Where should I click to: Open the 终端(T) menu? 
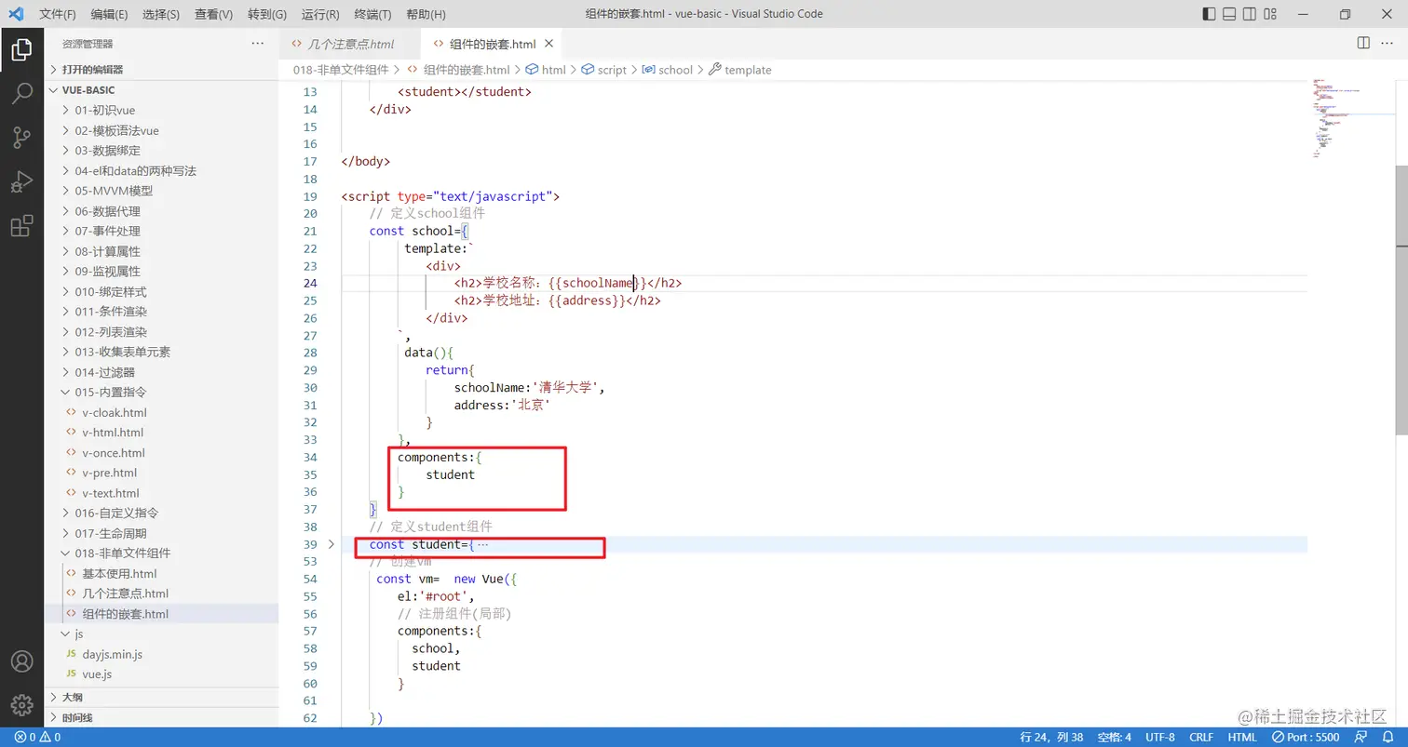click(x=373, y=14)
